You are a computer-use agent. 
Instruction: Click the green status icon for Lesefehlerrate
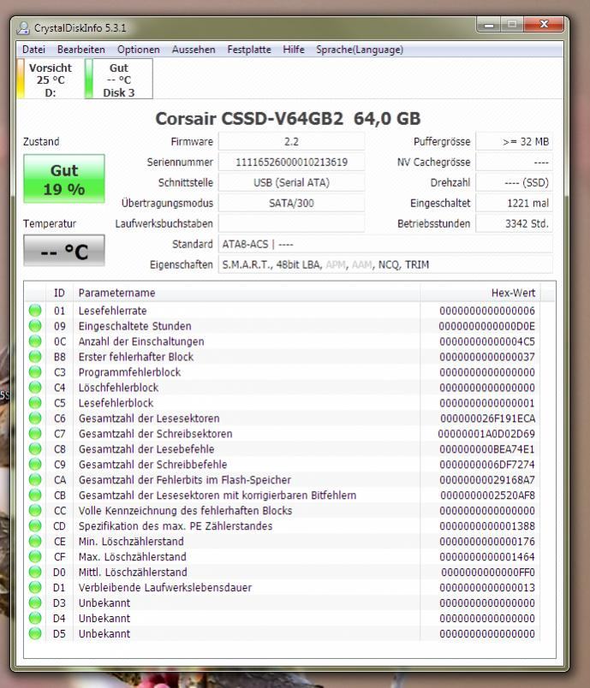click(35, 311)
